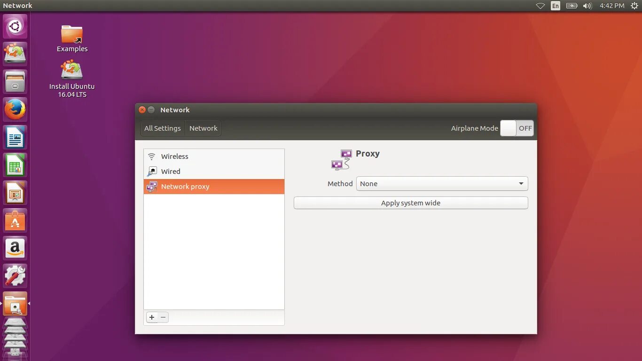Open the Amazon launcher icon
Screen dimensions: 642x361
(x=15, y=248)
